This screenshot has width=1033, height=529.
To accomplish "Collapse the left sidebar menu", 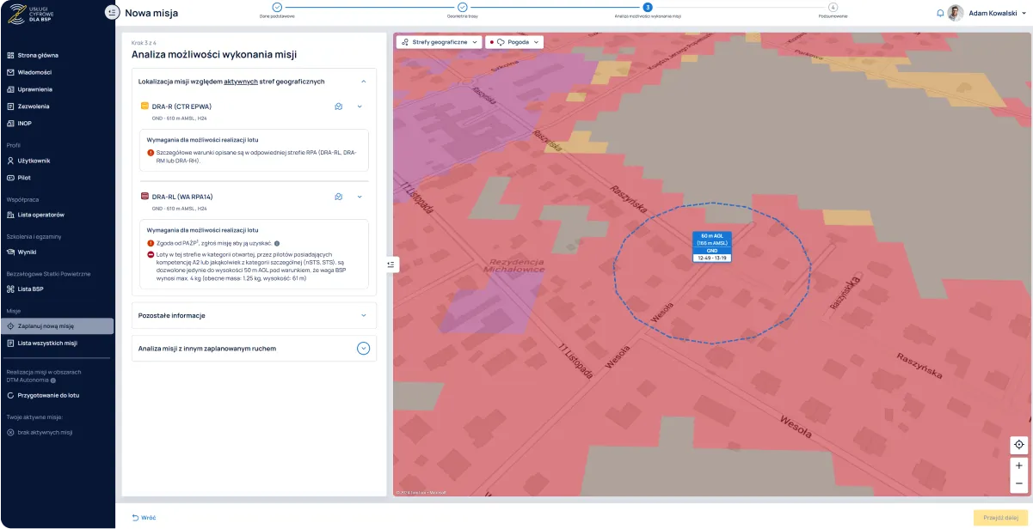I will 111,12.
